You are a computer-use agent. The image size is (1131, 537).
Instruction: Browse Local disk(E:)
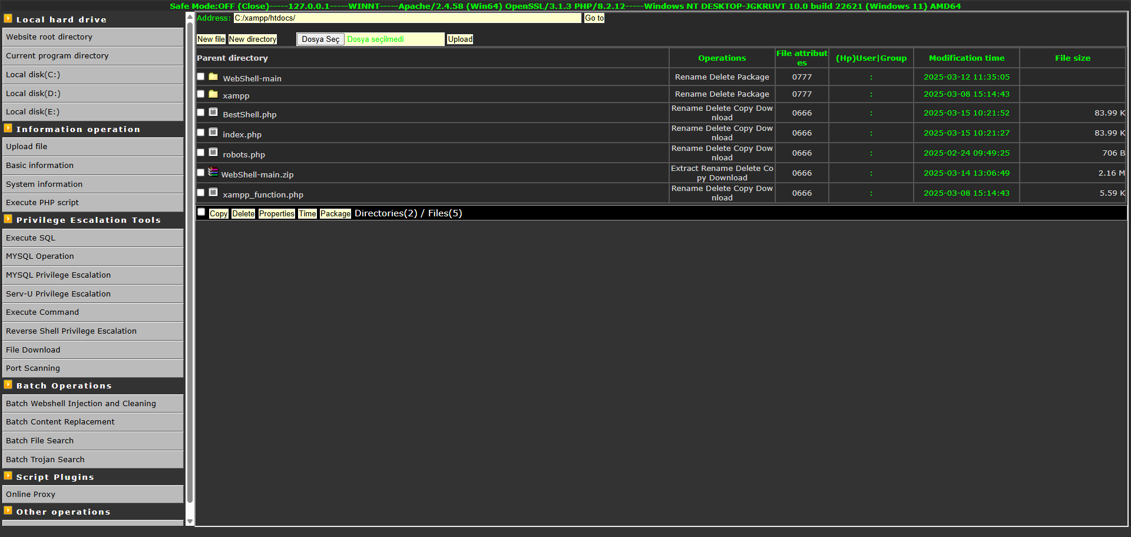(x=93, y=111)
